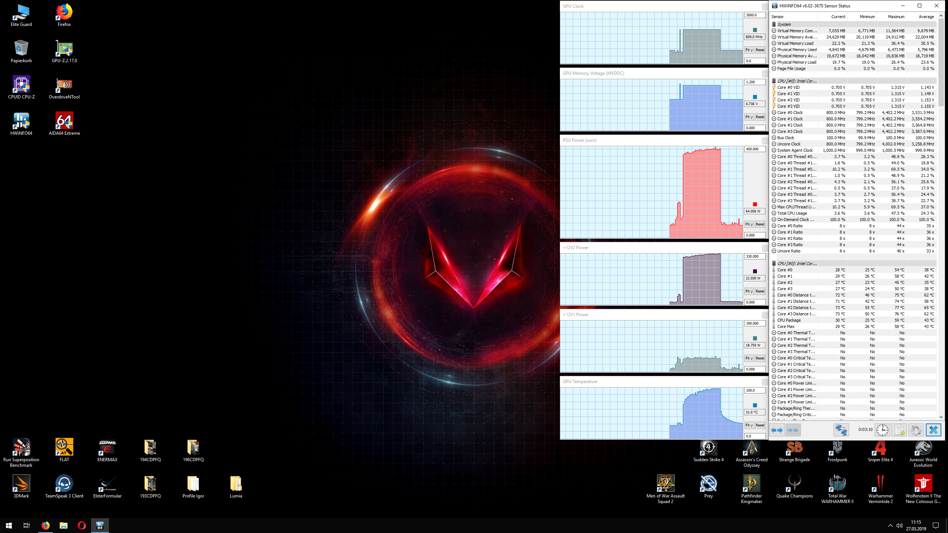Select the Lumia folder
The height and width of the screenshot is (533, 948).
(x=236, y=487)
